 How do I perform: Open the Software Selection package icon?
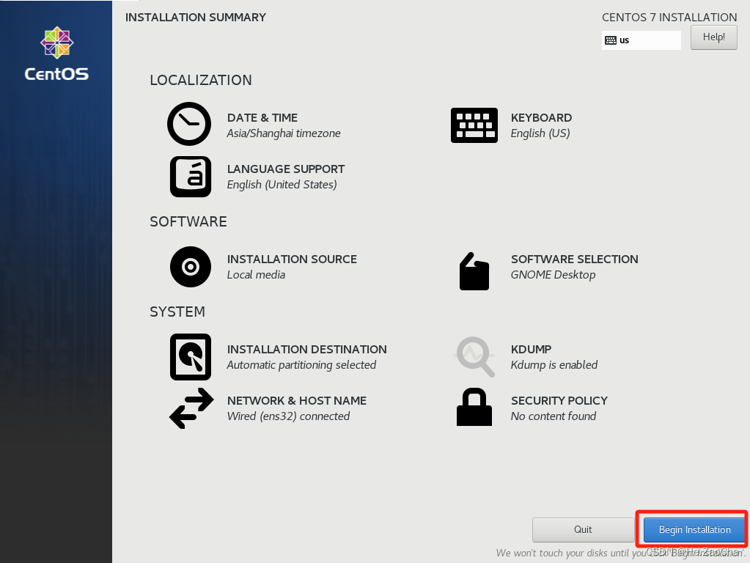click(x=474, y=271)
